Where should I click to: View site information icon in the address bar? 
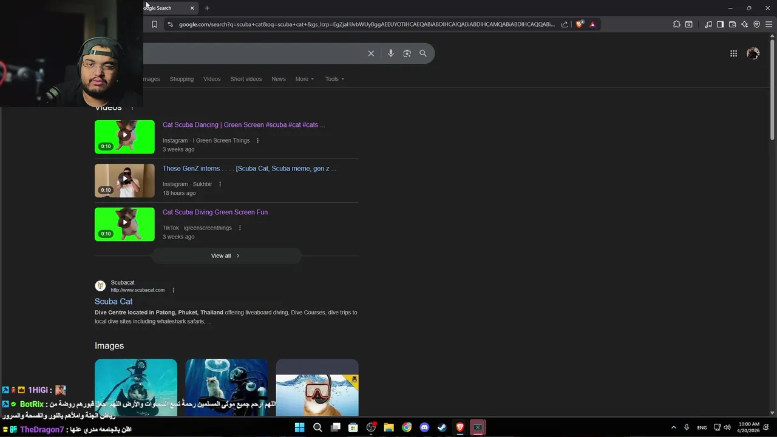(170, 24)
